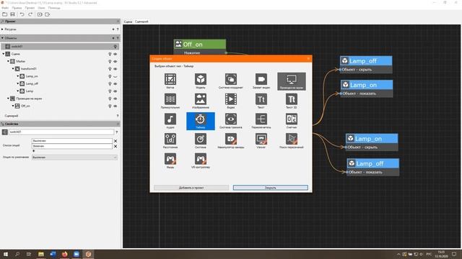
Task: Select the Метка marker object icon
Action: click(x=170, y=81)
